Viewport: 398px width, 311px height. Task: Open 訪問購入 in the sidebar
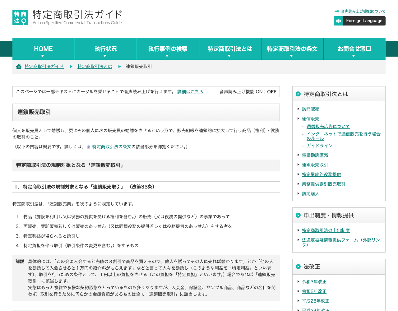click(311, 194)
